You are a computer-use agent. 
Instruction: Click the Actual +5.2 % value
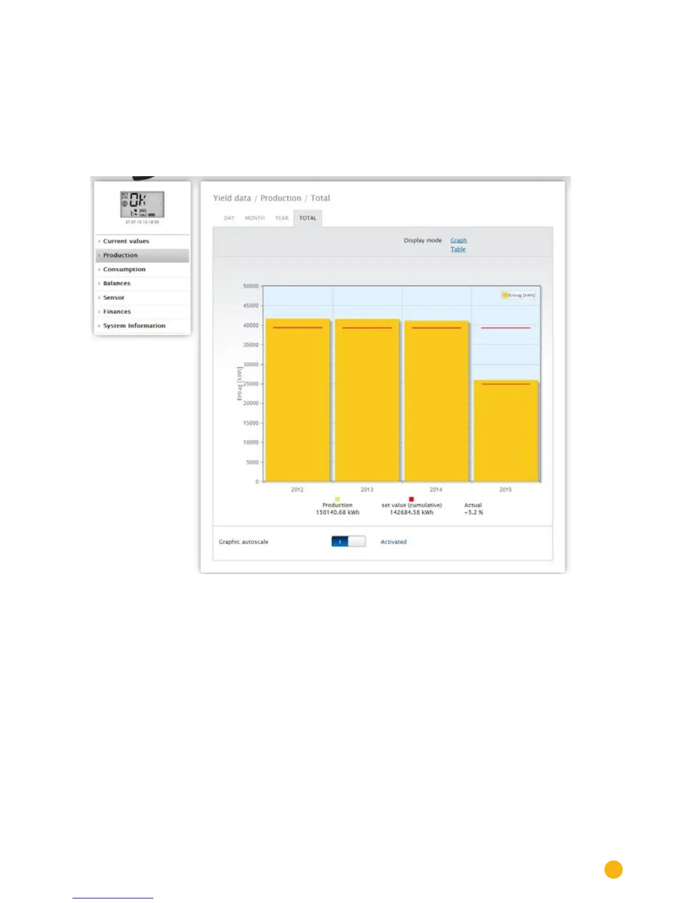pyautogui.click(x=473, y=512)
